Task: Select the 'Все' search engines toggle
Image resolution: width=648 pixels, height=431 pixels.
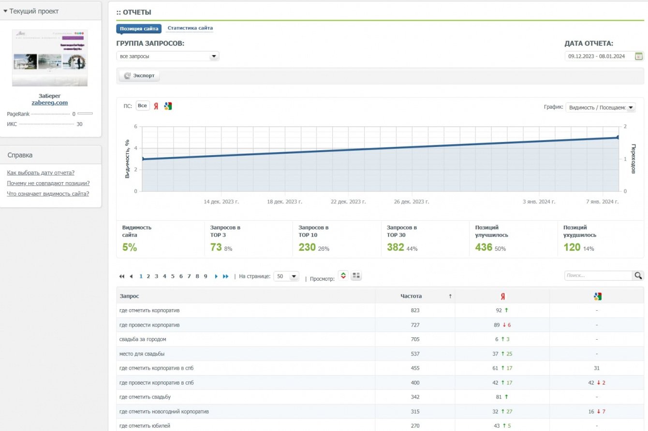Action: click(x=142, y=106)
